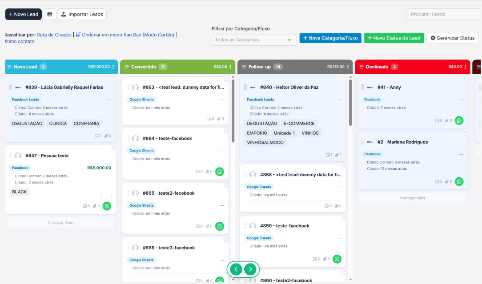Expand card #41 Anny fullscreen icon
Screen dimensions: 482x284
pyautogui.click(x=466, y=80)
